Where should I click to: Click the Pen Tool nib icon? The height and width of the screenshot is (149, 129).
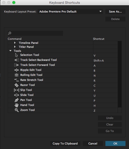17,100
